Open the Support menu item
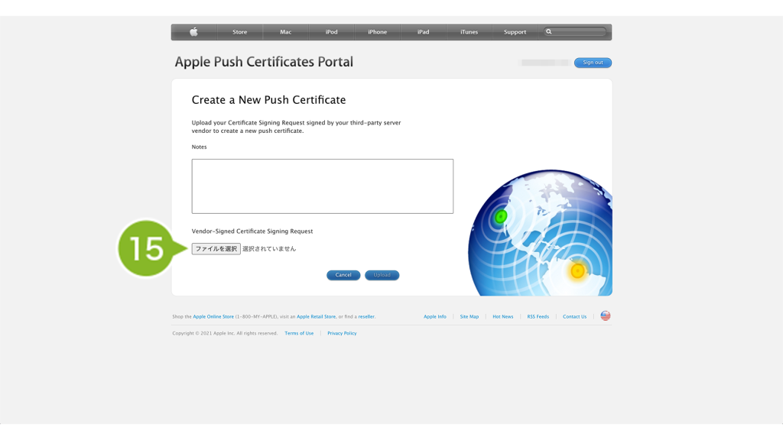This screenshot has height=440, width=783. (x=515, y=32)
